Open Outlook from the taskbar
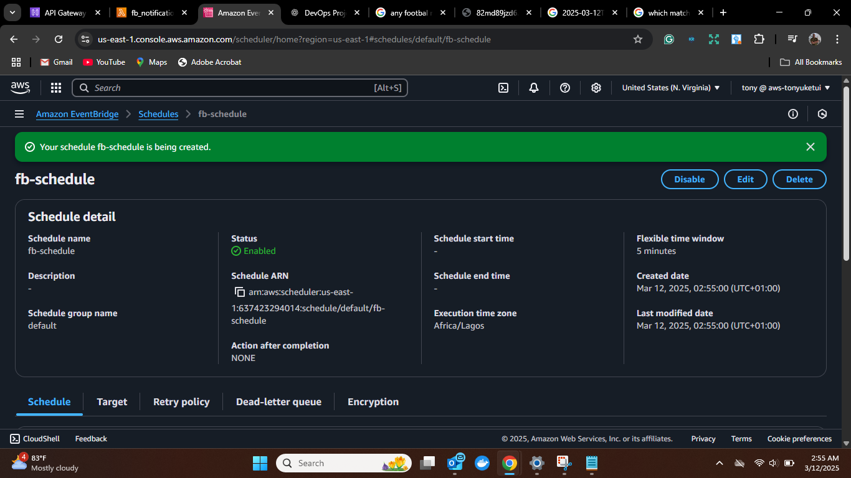 coord(455,463)
